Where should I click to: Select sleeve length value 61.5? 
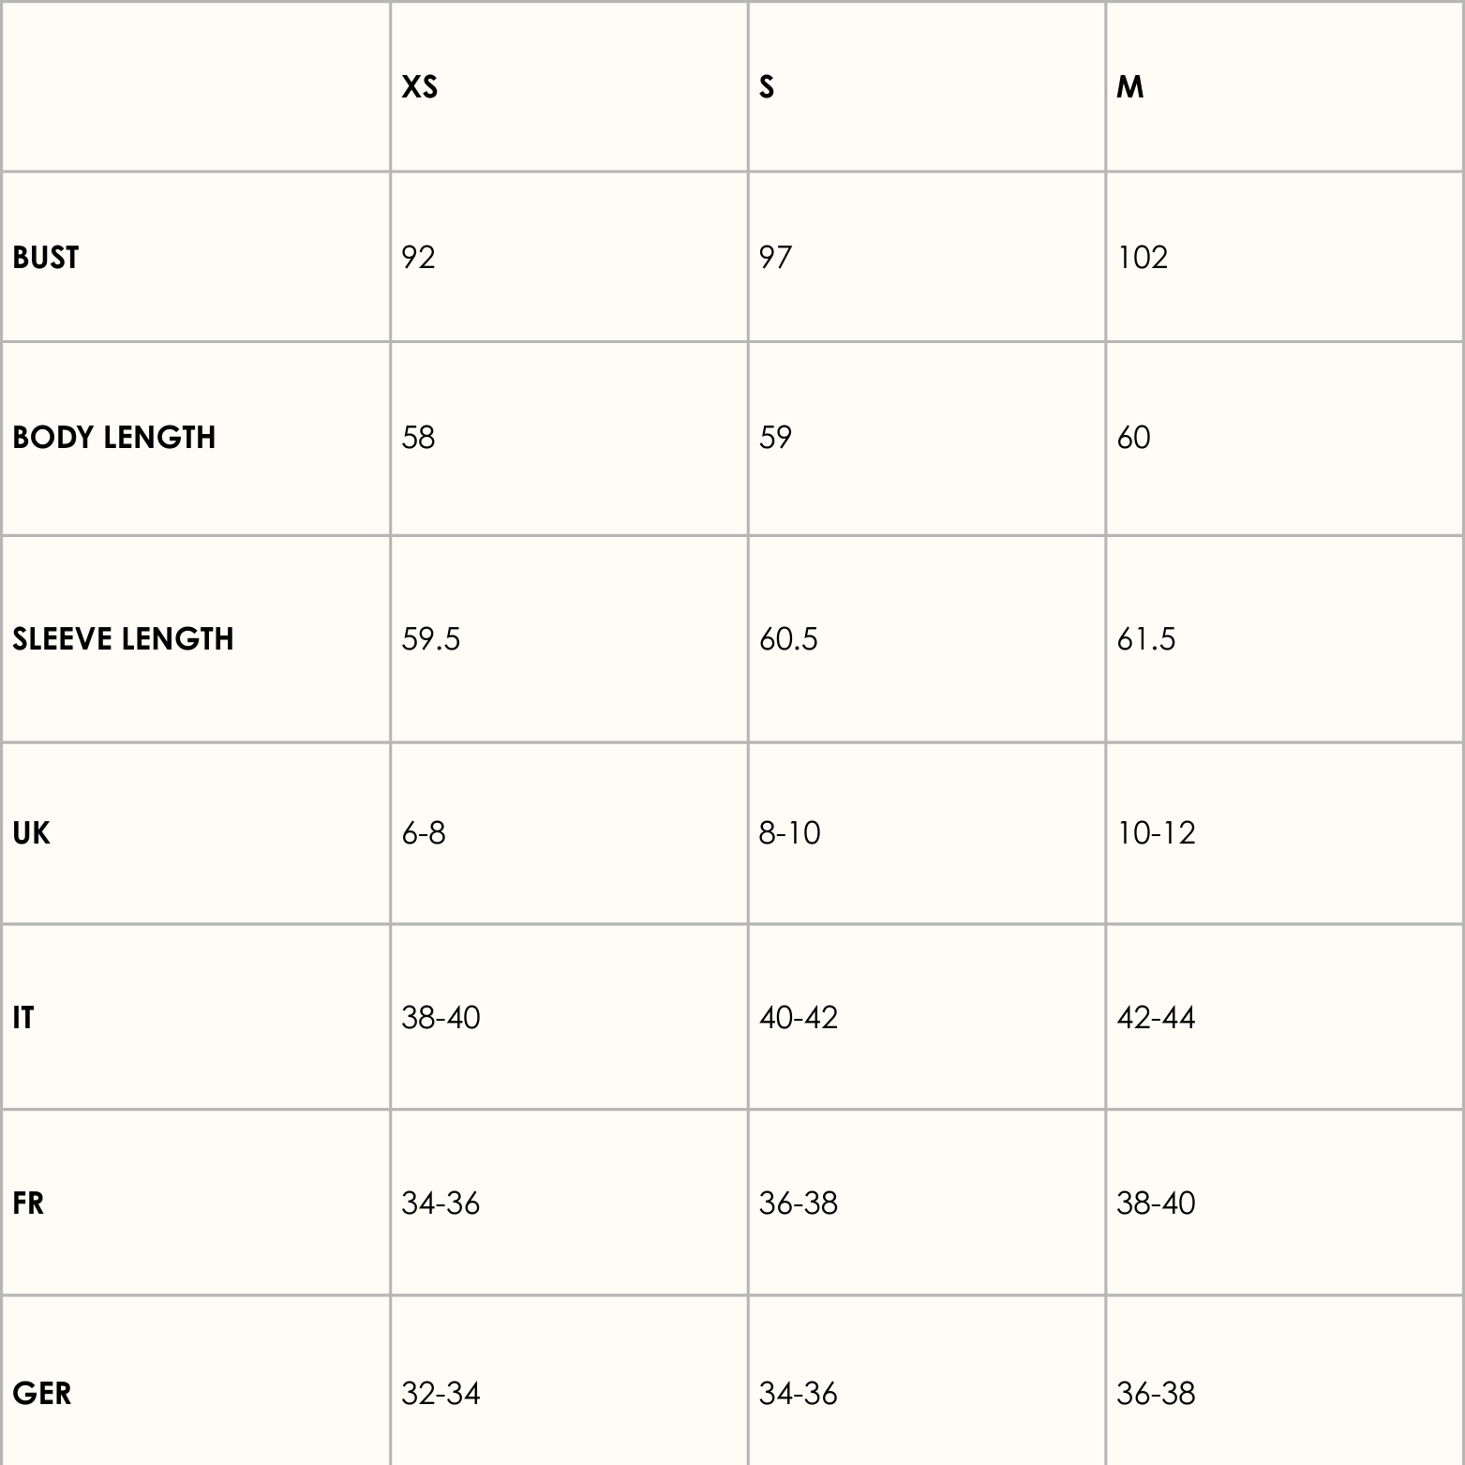1145,639
